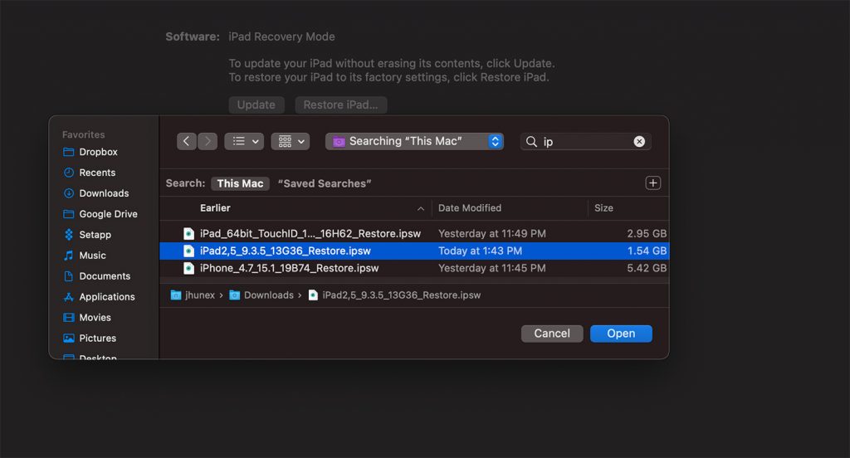Click the file icon of the iPhone ipsw row
The height and width of the screenshot is (458, 850).
[x=188, y=268]
